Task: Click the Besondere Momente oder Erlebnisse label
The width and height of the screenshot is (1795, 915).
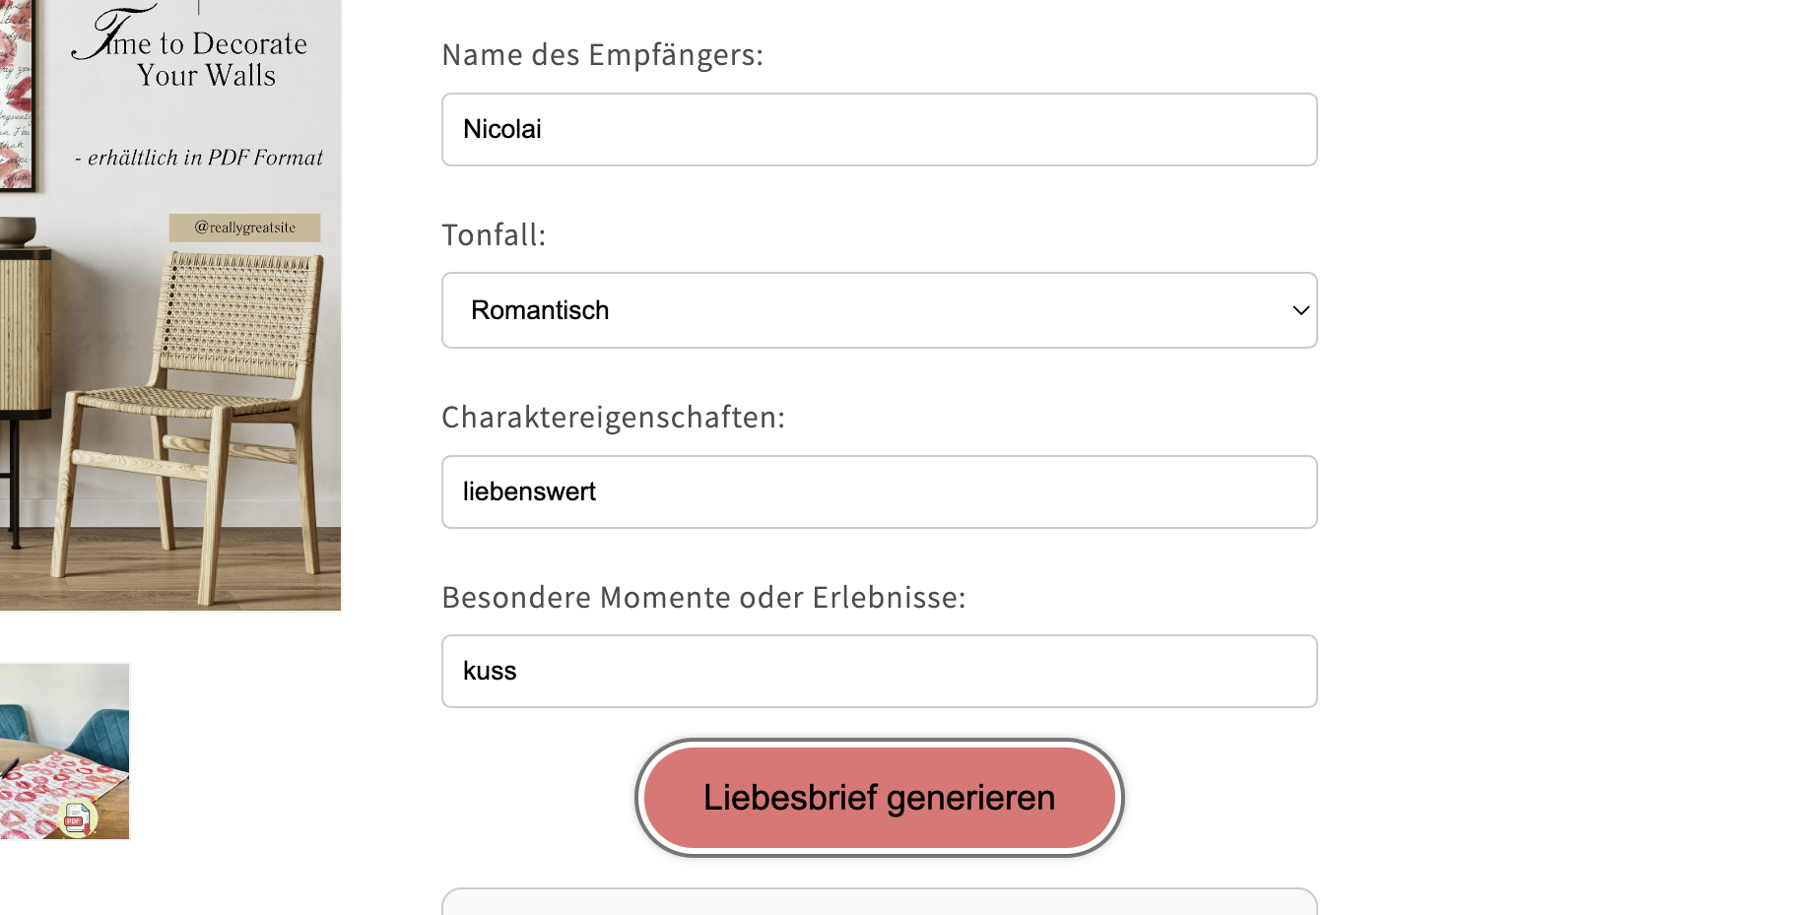Action: 703,596
